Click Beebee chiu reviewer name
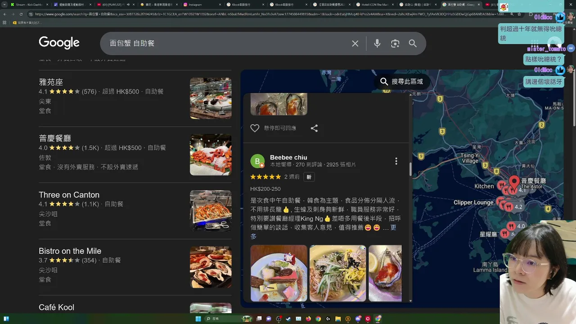This screenshot has width=576, height=324. (288, 157)
